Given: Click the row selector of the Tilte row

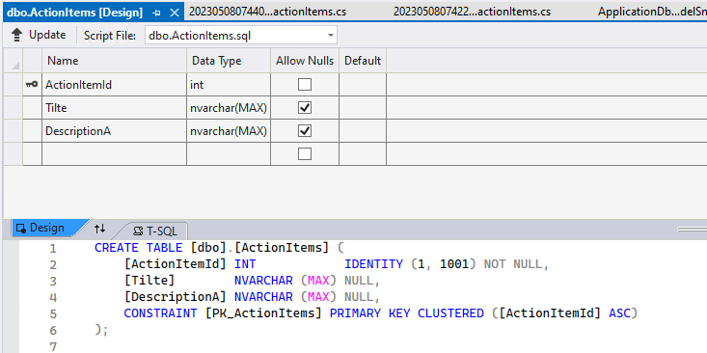Looking at the screenshot, I should pos(14,107).
